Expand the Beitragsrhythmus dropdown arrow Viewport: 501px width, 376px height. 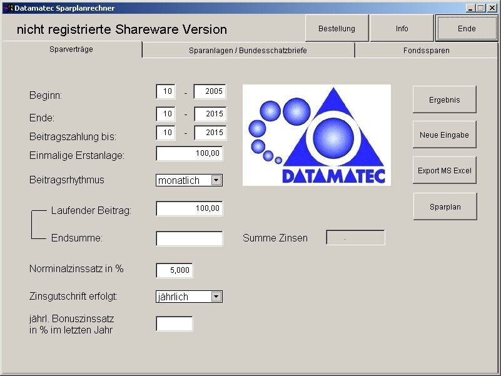point(216,180)
